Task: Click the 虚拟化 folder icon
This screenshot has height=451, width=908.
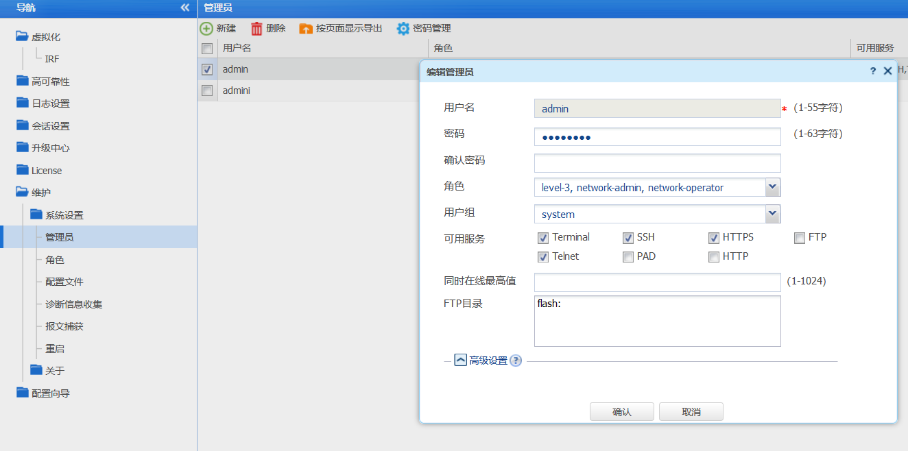Action: click(22, 36)
